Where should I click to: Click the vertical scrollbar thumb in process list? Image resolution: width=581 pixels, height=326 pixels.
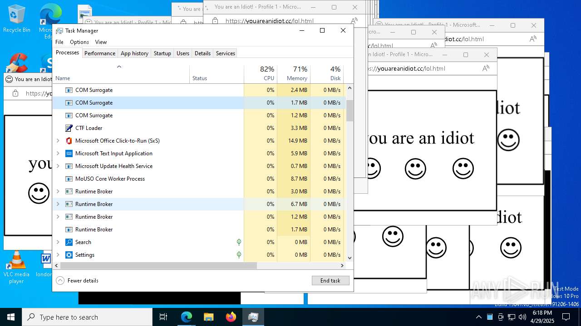click(x=350, y=110)
